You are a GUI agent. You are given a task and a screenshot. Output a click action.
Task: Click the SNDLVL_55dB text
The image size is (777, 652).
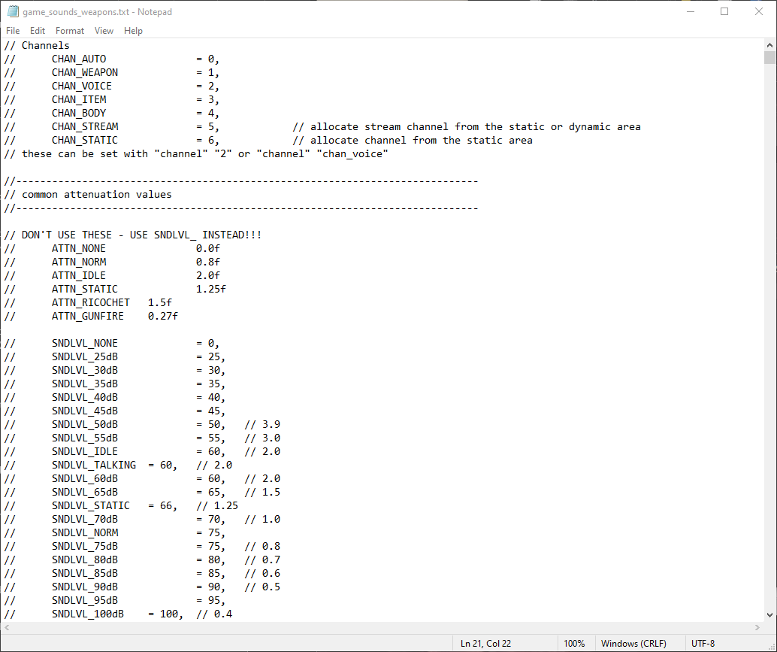pyautogui.click(x=85, y=438)
